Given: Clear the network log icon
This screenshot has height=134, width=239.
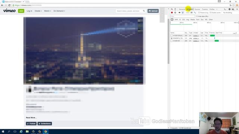Looking at the screenshot, I should (x=175, y=13).
